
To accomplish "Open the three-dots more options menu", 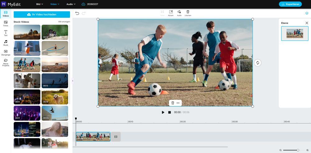I will 178,103.
